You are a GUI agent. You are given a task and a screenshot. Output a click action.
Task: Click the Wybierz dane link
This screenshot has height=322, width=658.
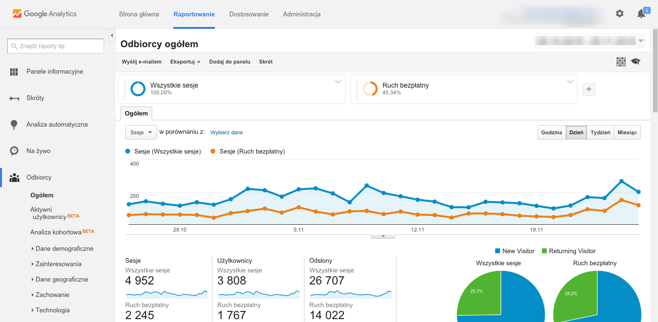[x=226, y=132]
